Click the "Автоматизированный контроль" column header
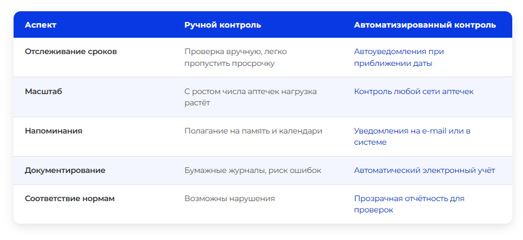The width and height of the screenshot is (523, 240). tap(425, 25)
